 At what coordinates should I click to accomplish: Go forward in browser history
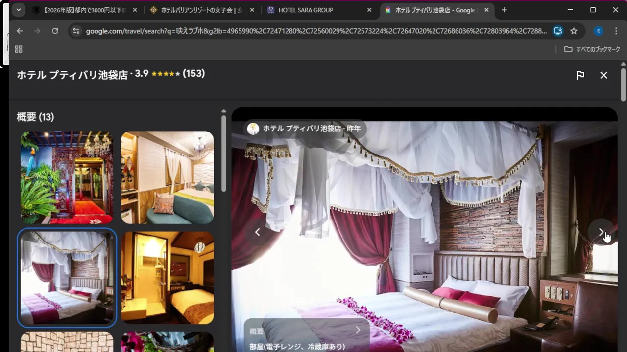point(37,31)
